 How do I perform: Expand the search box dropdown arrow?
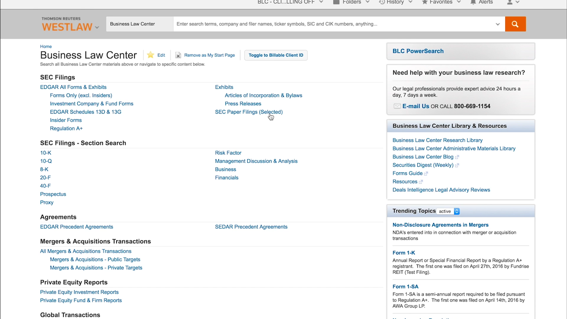point(497,24)
